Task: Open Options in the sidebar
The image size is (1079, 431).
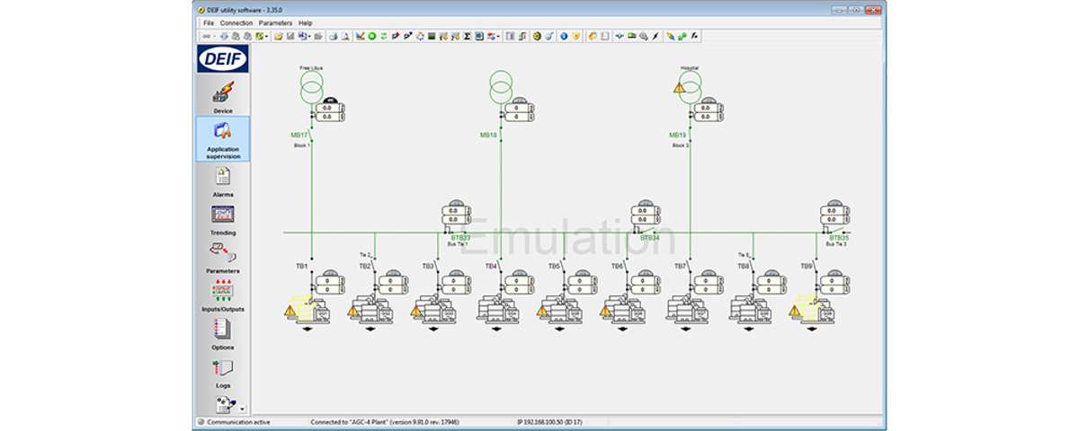Action: point(222,330)
